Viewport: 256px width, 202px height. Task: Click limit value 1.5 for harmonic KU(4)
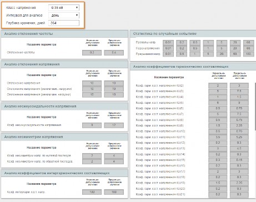click(x=239, y=97)
